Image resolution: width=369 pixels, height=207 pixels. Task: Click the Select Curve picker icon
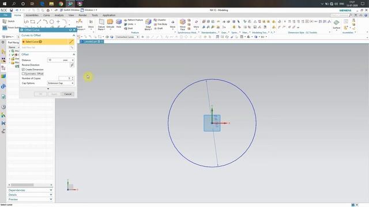(71, 42)
